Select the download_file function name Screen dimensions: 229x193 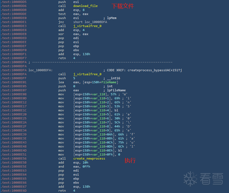pos(85,6)
